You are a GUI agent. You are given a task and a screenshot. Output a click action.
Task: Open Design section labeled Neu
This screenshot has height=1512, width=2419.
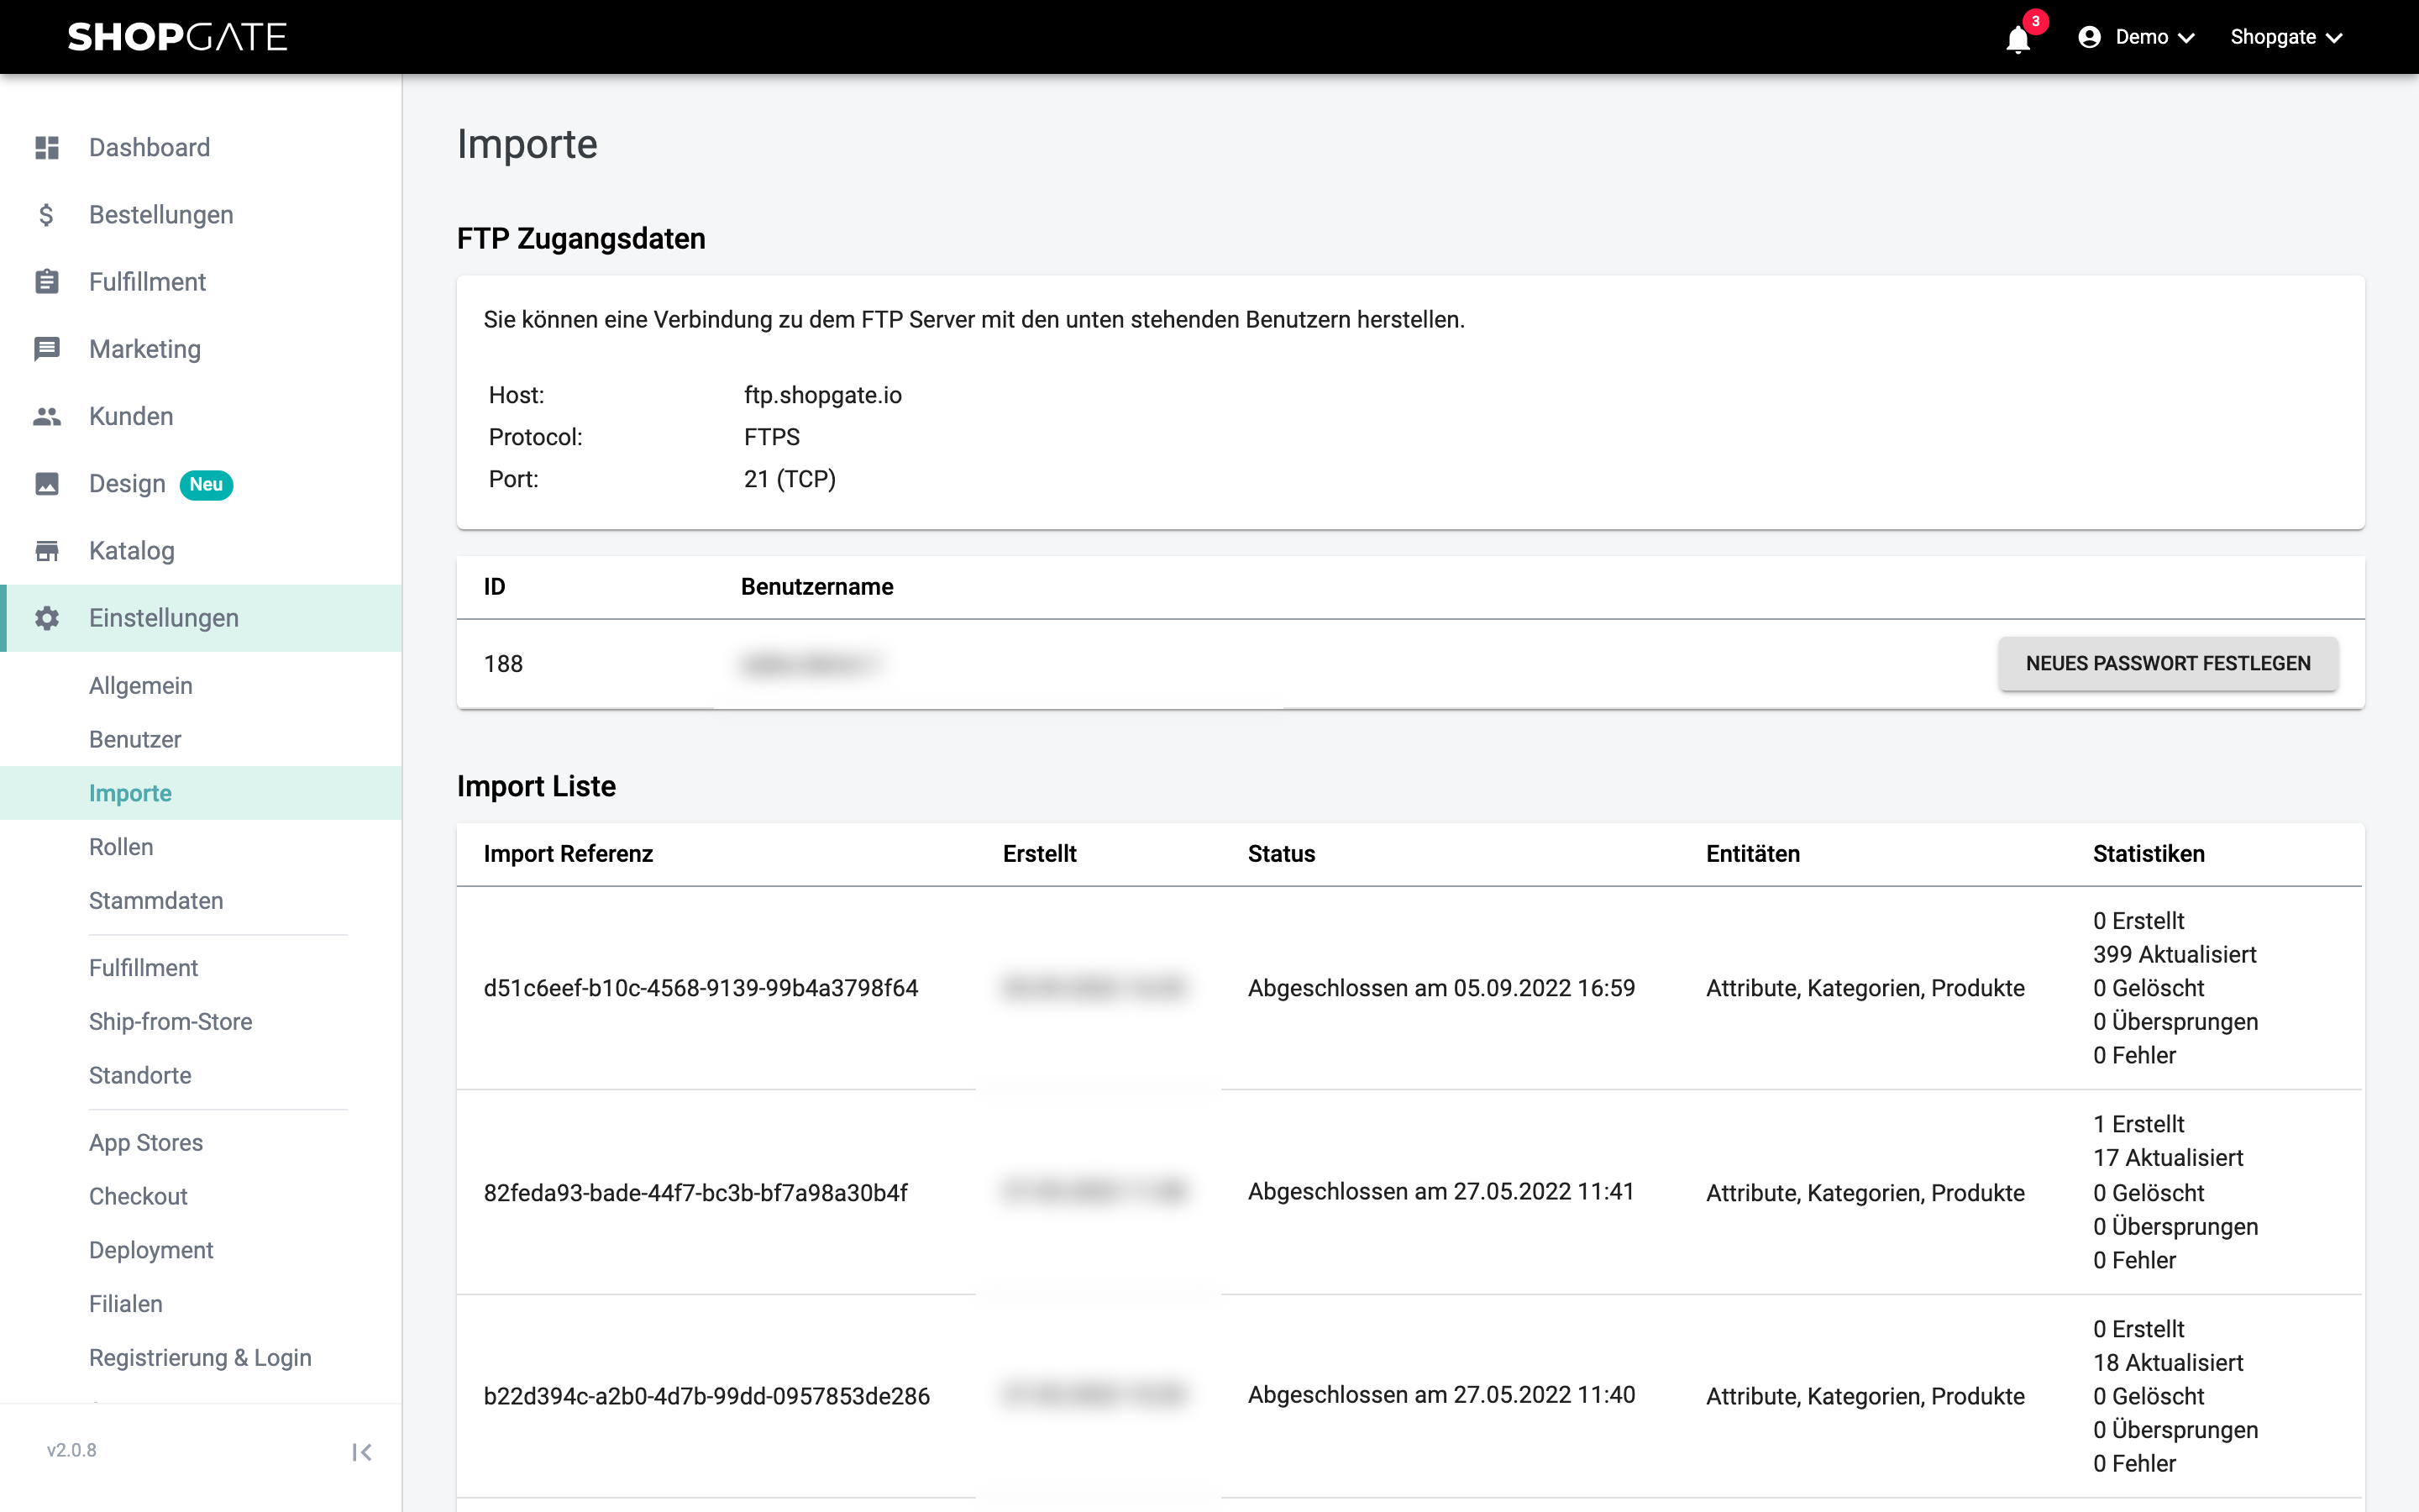201,484
